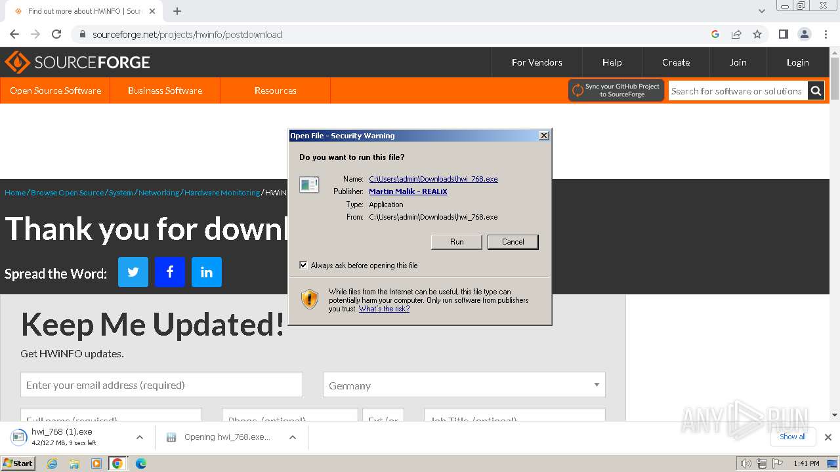Viewport: 840px width, 472px height.
Task: Click the network tray icon
Action: pos(762,463)
